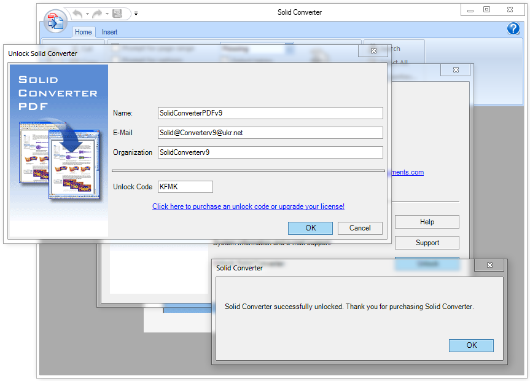Screen dimensions: 530x381
Task: Open help via the blue question mark icon
Action: coord(513,29)
